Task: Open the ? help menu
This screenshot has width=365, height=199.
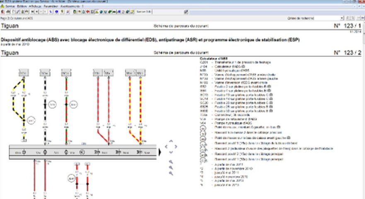Action: [82, 6]
